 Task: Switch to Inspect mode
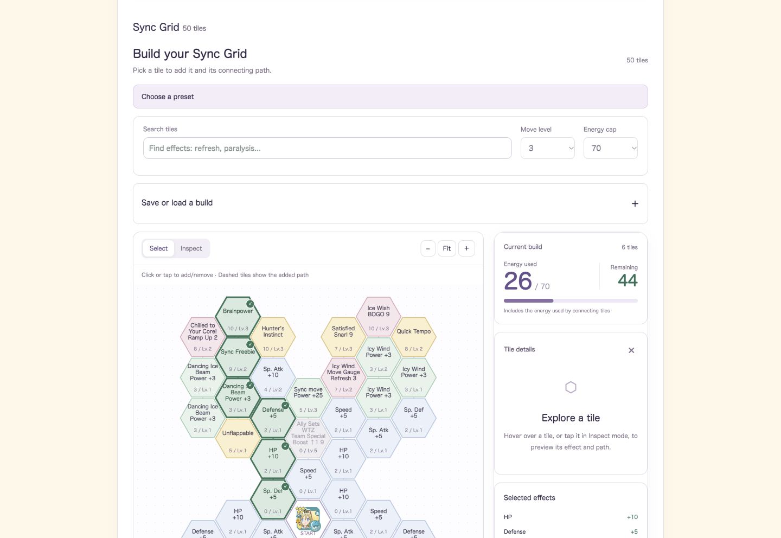coord(191,248)
